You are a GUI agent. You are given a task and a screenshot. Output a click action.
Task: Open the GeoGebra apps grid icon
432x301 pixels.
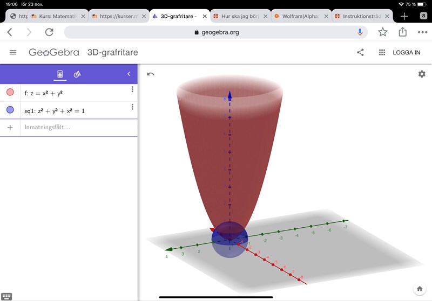(382, 52)
